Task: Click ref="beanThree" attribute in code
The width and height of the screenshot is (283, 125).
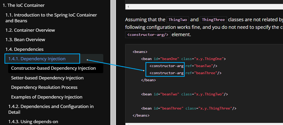Action: pyautogui.click(x=201, y=73)
